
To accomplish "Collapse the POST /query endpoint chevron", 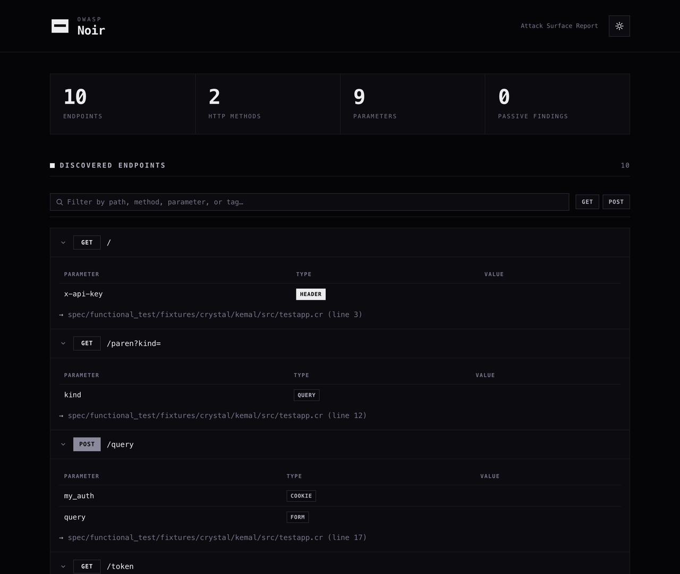I will point(63,444).
